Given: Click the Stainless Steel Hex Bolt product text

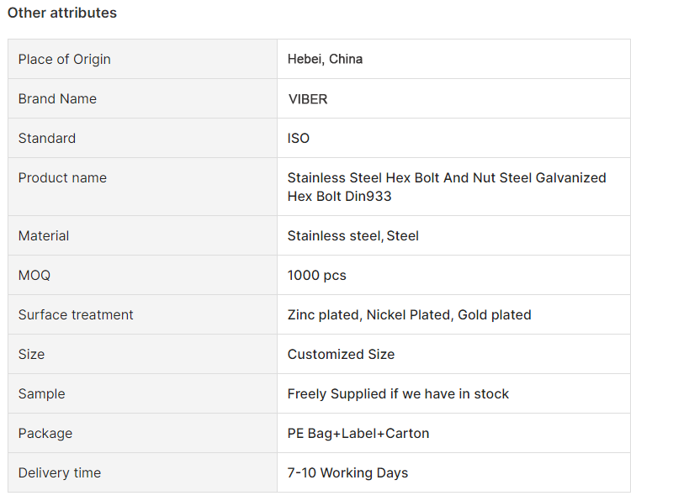Looking at the screenshot, I should pos(447,187).
